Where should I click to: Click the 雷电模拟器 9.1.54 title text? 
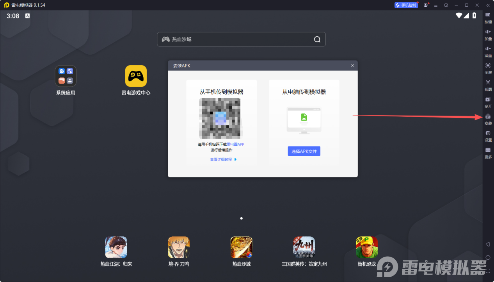[x=28, y=5]
